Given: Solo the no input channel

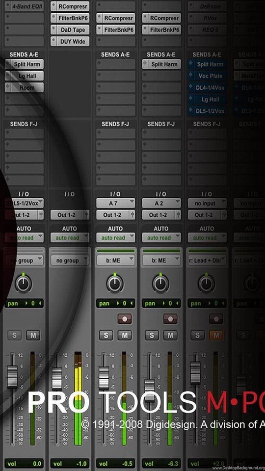Looking at the screenshot, I should tap(197, 335).
